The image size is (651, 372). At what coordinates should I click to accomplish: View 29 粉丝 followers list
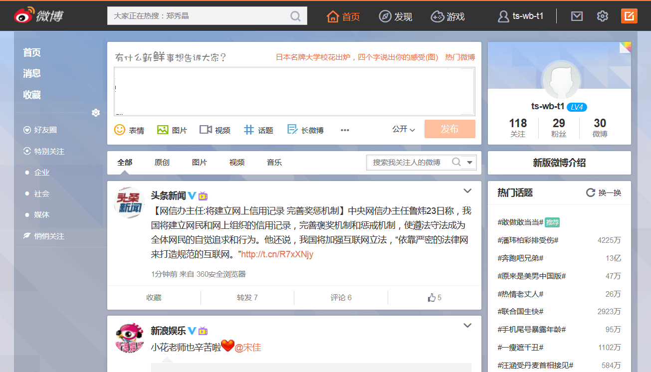[559, 127]
